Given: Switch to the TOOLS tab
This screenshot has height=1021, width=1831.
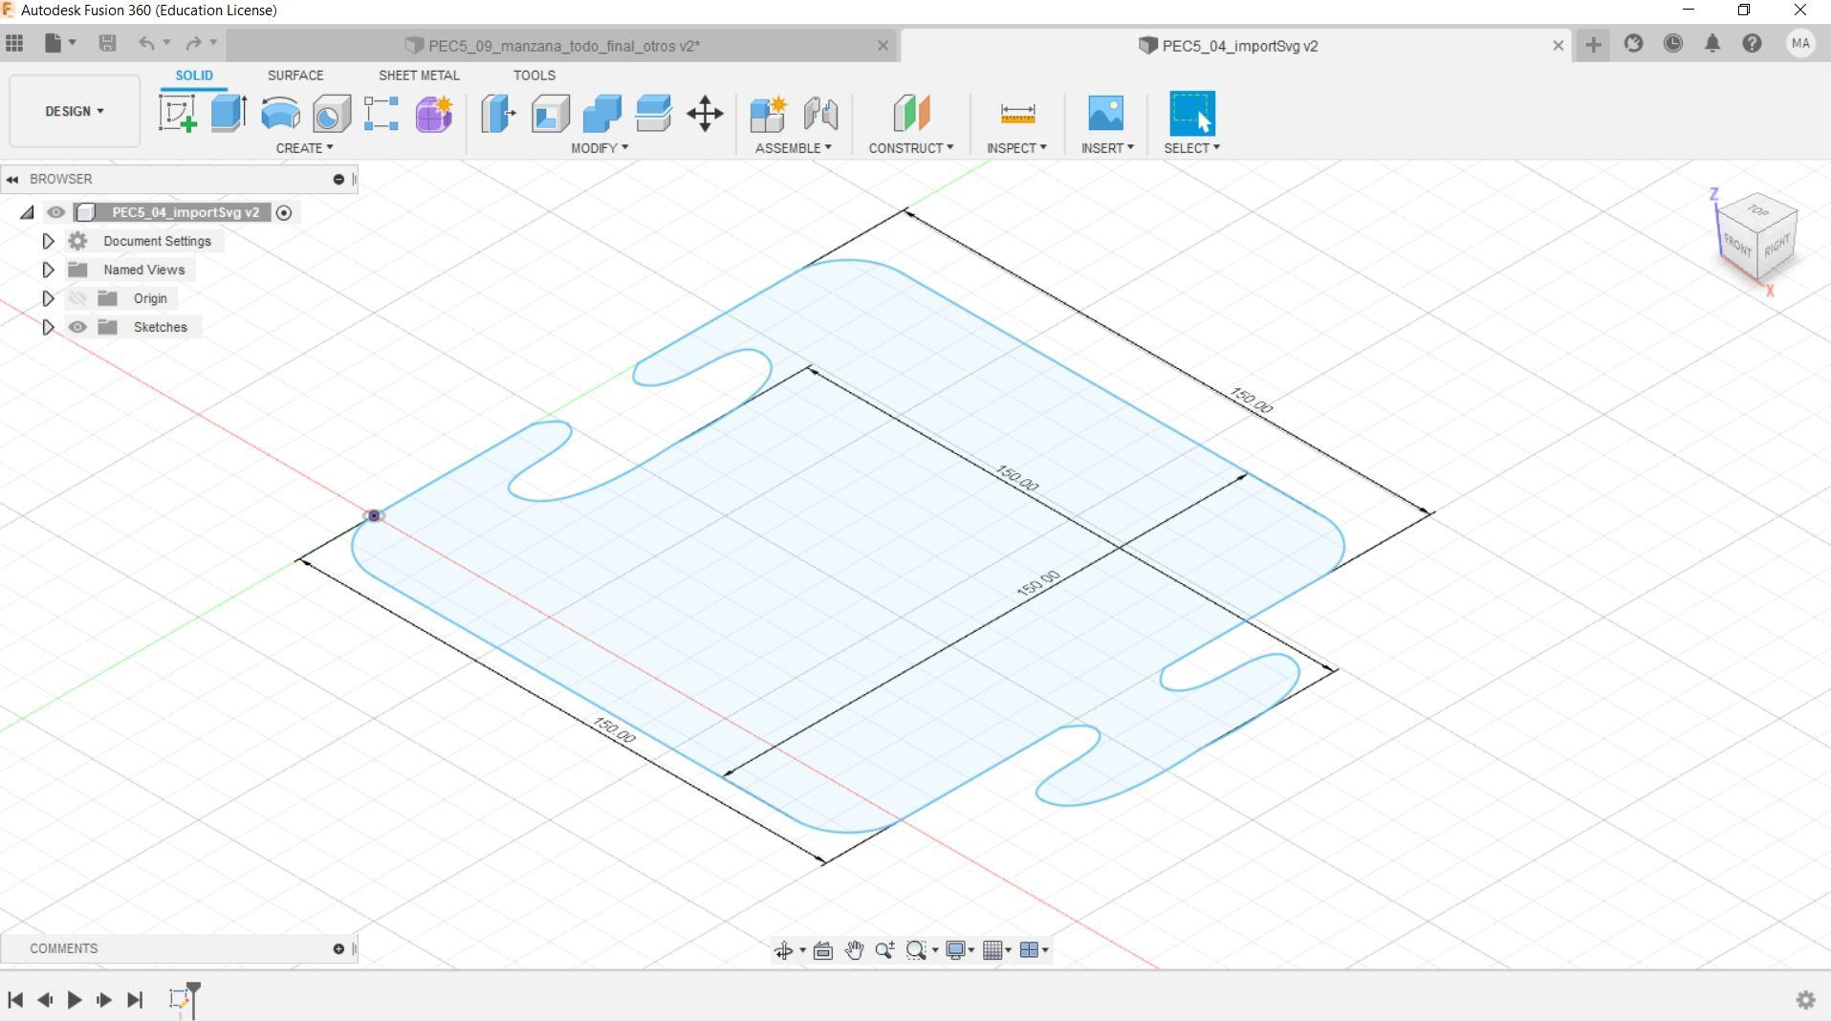Looking at the screenshot, I should [534, 76].
